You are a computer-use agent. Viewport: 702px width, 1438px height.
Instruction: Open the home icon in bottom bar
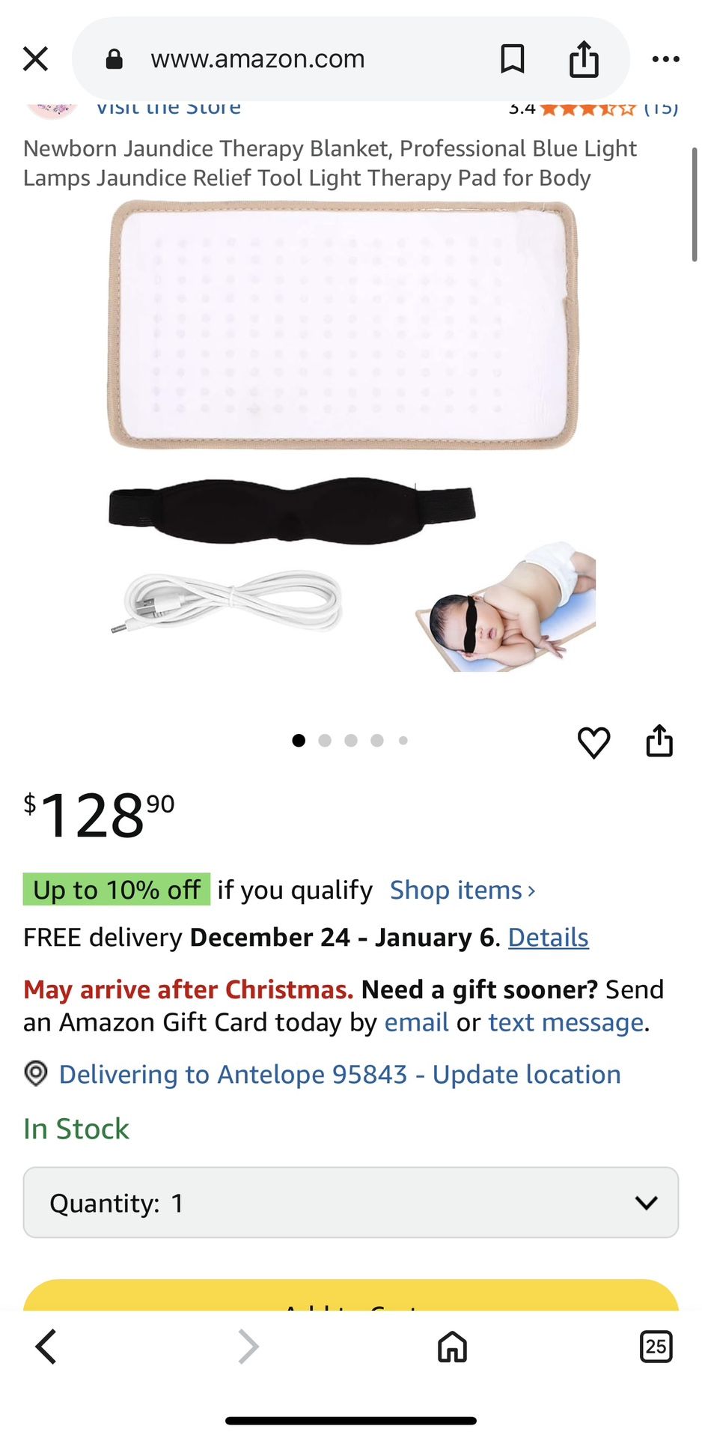[x=452, y=1347]
